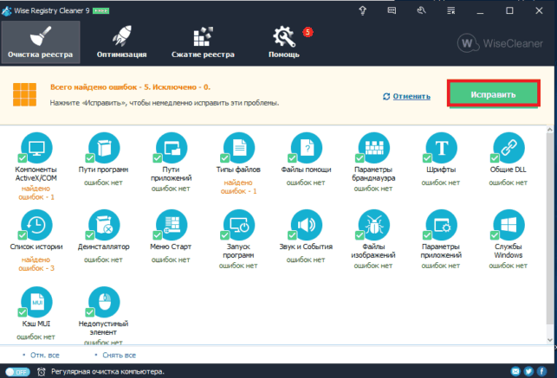Open the ActiveX/COM components category icon
Viewport: 557px width, 378px height.
click(x=36, y=148)
